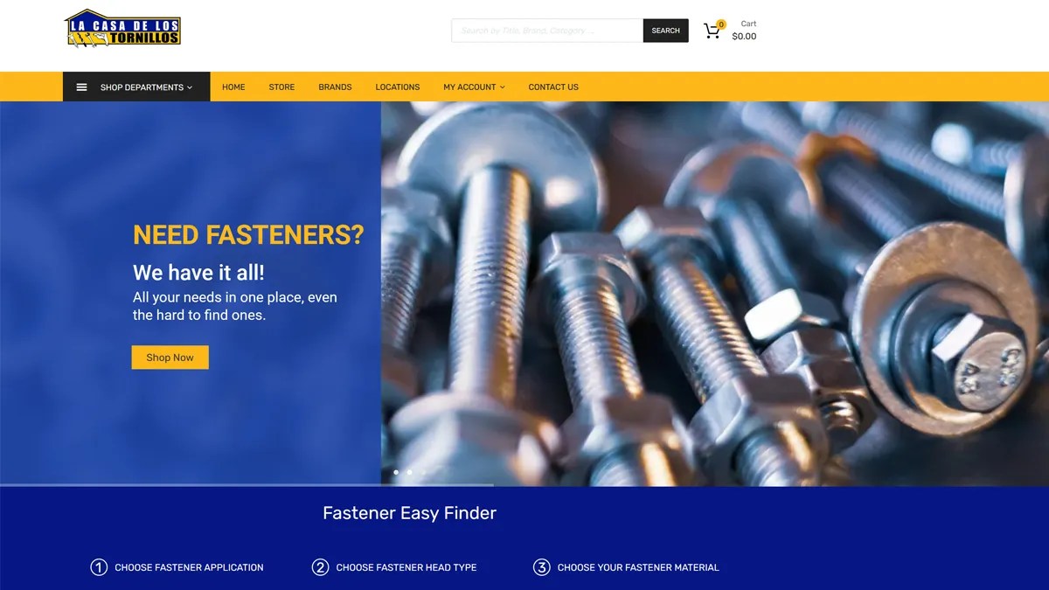1049x590 pixels.
Task: Open the Locations page link
Action: pos(398,87)
